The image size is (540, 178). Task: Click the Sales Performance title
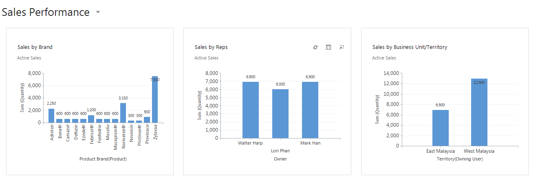[x=46, y=12]
